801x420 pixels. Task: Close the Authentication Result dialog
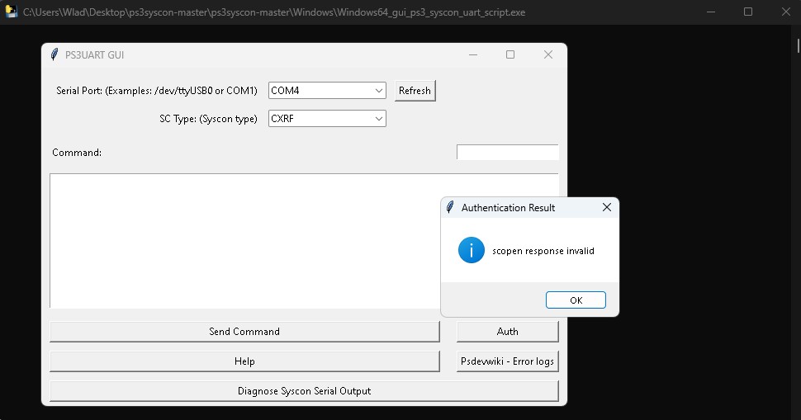pyautogui.click(x=606, y=207)
